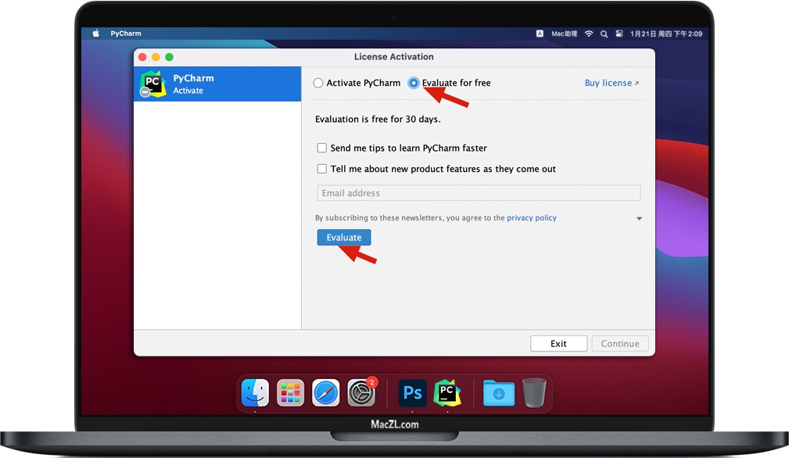Click the PyCharm logo icon in sidebar

pyautogui.click(x=153, y=84)
